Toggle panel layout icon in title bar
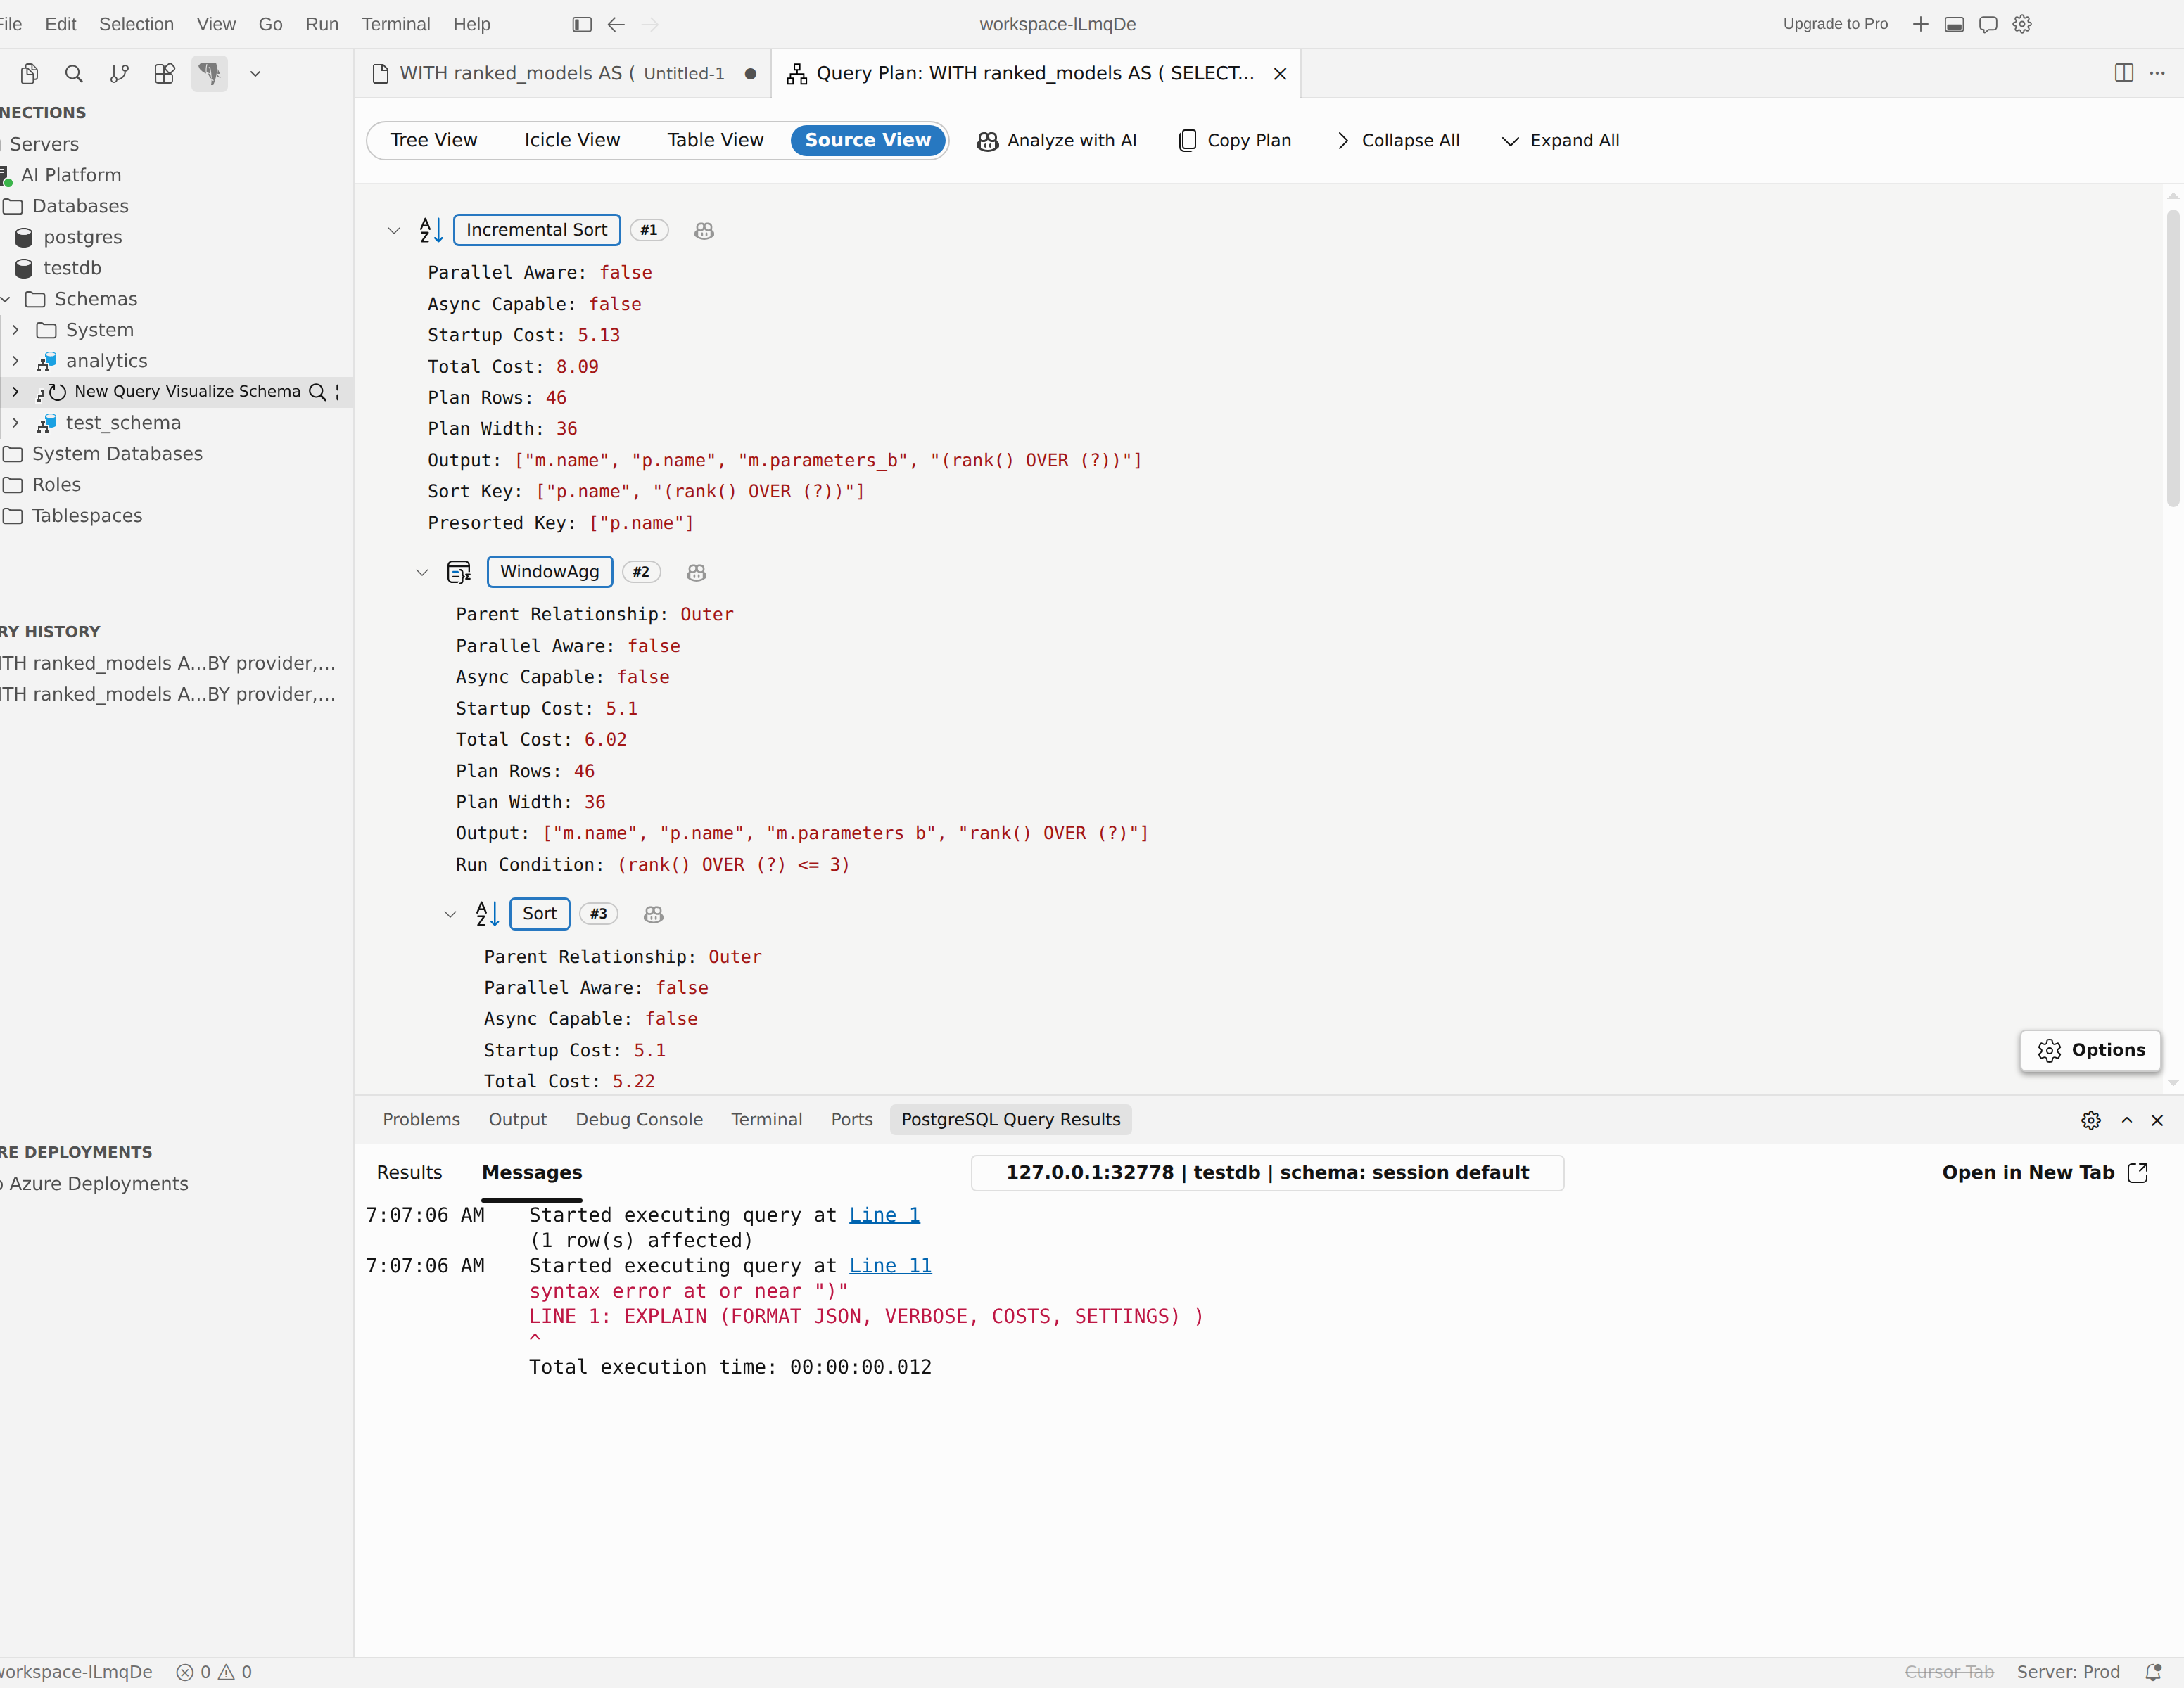Screen dimensions: 2184x1688 1954,24
